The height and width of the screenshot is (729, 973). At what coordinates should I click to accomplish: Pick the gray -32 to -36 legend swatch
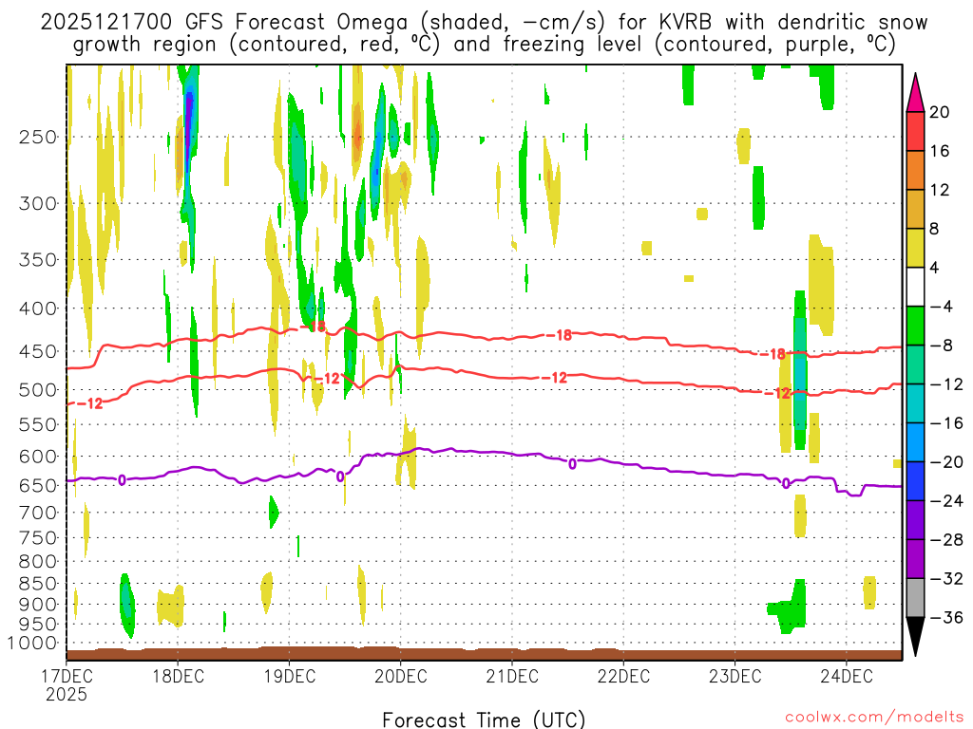coord(916,597)
